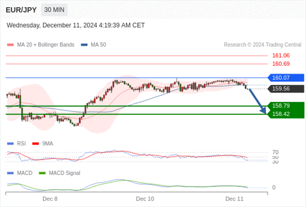Click the Dec 11 date axis label
This screenshot has width=306, height=207.
(235, 199)
